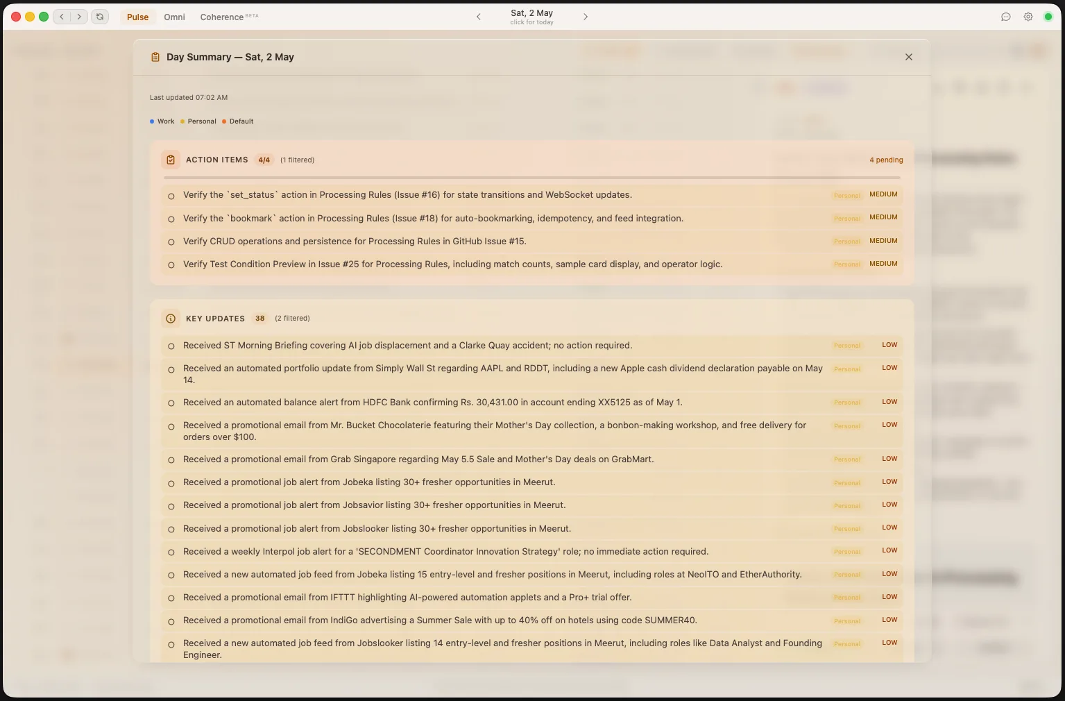Switch to the Pulse tab

(x=137, y=17)
